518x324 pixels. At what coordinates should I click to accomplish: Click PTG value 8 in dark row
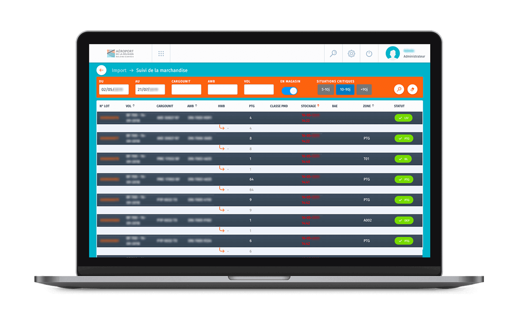(251, 139)
